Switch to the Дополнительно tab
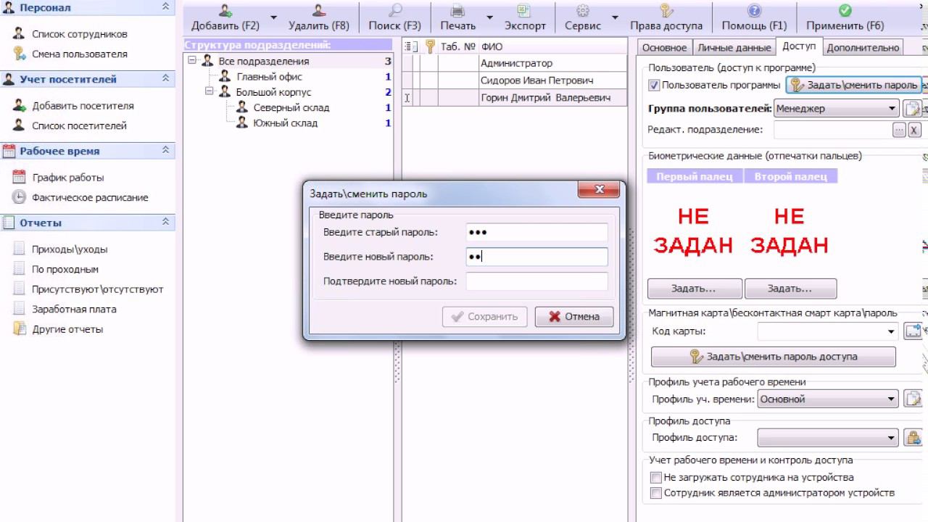The width and height of the screenshot is (928, 522). [x=863, y=47]
